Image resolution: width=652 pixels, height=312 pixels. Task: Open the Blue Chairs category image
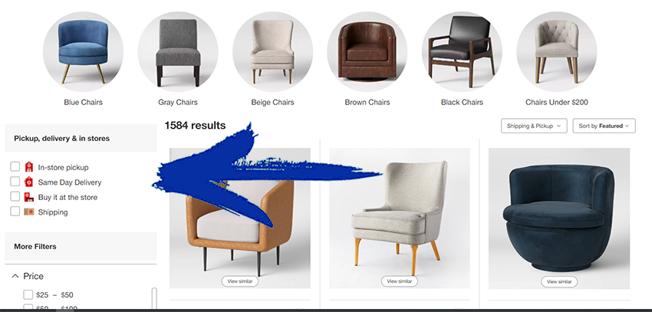83,51
